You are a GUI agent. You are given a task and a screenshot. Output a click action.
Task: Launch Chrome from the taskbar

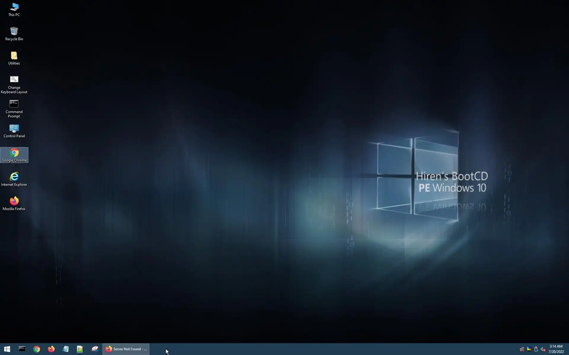pos(36,349)
